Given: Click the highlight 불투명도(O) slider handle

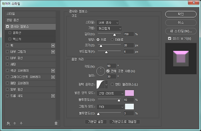Looking at the screenshot, I should 119,100.
